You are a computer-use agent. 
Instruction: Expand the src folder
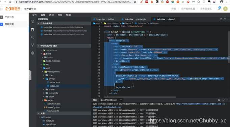click(x=48, y=65)
